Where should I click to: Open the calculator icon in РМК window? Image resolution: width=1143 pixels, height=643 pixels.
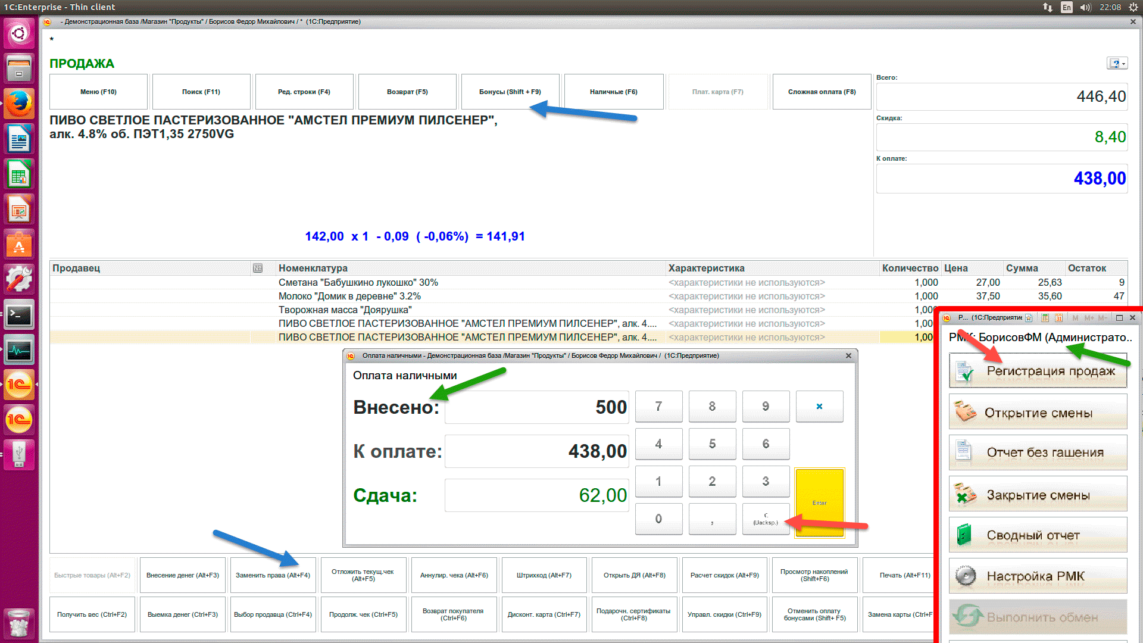point(1045,318)
